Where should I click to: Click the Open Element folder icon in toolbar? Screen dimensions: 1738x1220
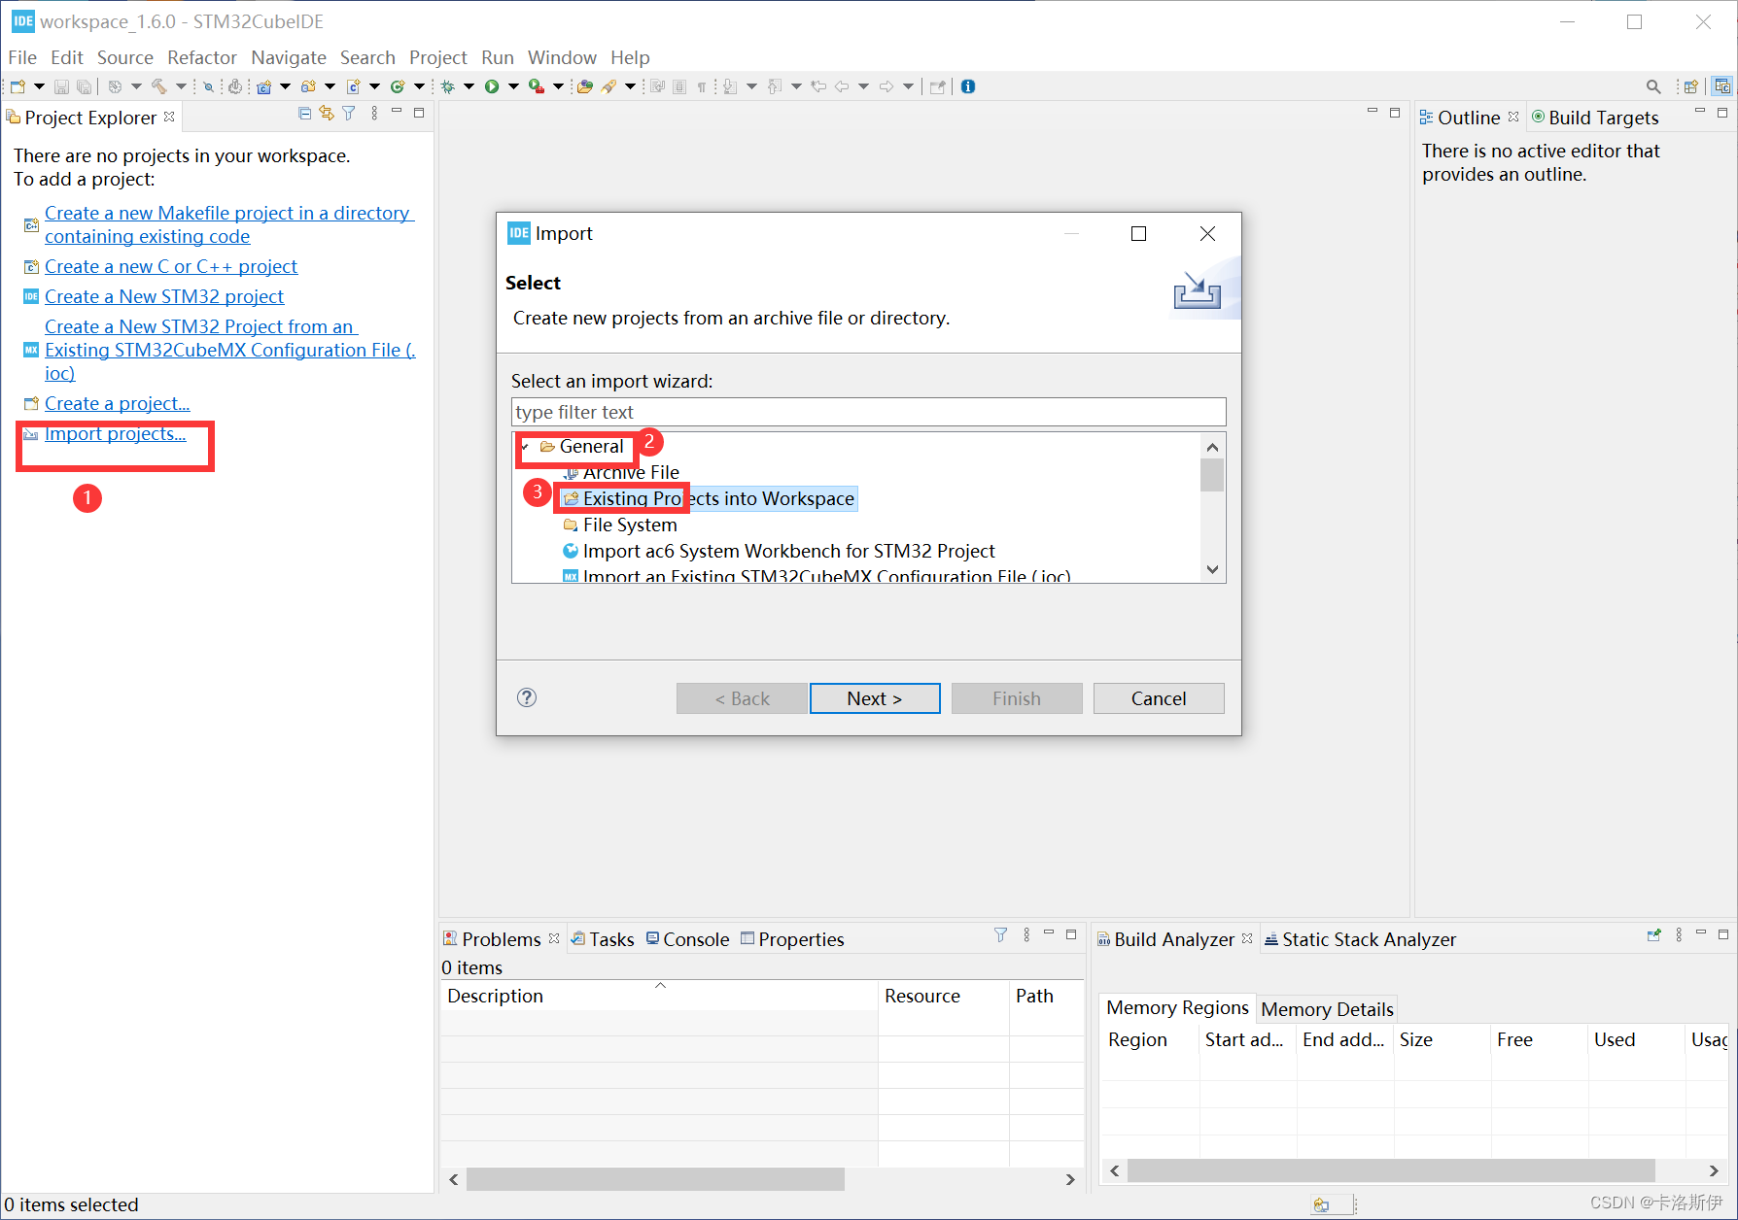(584, 86)
